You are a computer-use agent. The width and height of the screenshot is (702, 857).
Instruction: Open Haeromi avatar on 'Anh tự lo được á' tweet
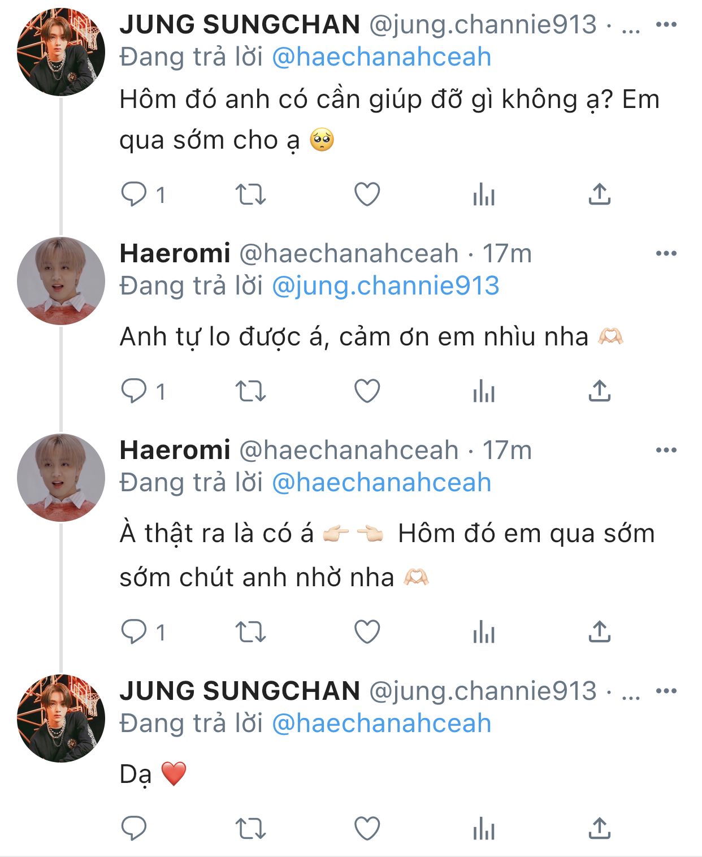click(x=61, y=281)
